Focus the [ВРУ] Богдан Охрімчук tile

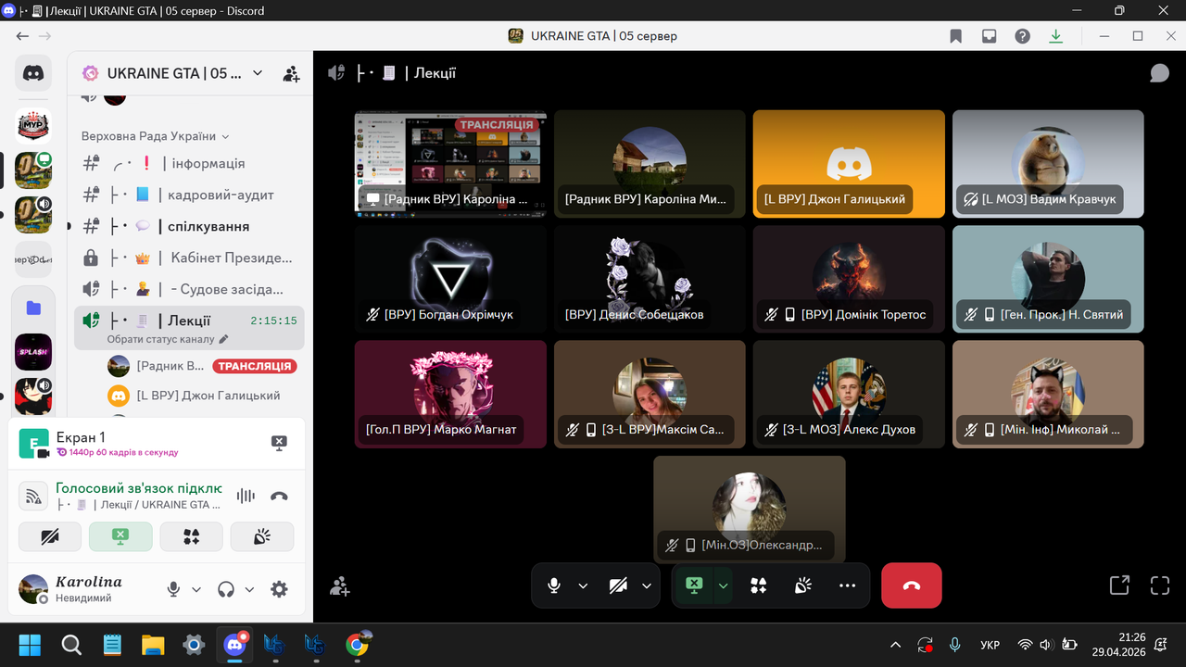pos(450,279)
